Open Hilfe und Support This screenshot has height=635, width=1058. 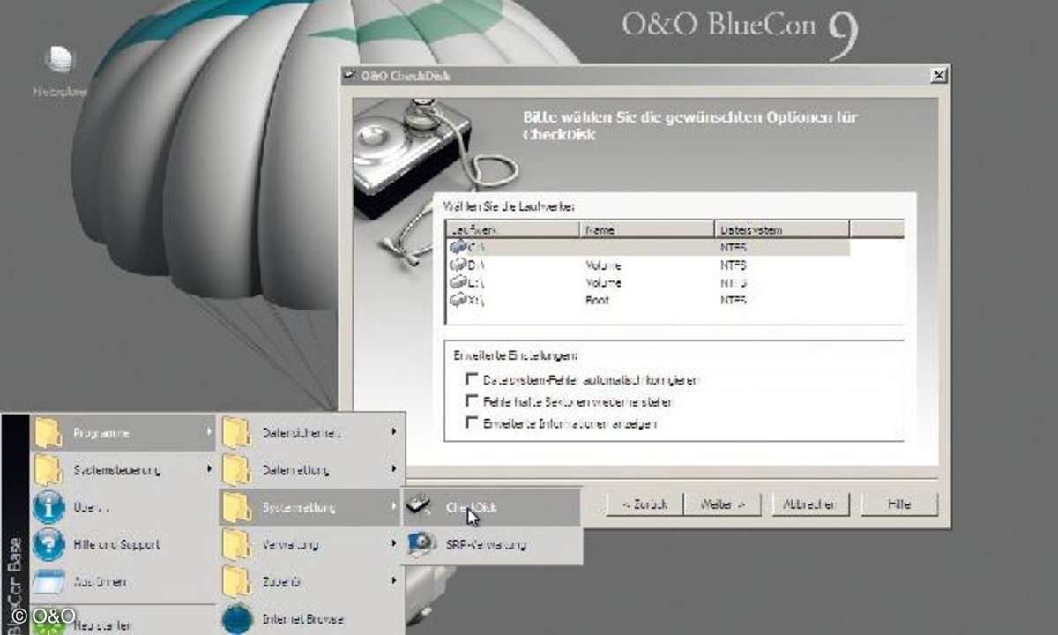click(122, 544)
